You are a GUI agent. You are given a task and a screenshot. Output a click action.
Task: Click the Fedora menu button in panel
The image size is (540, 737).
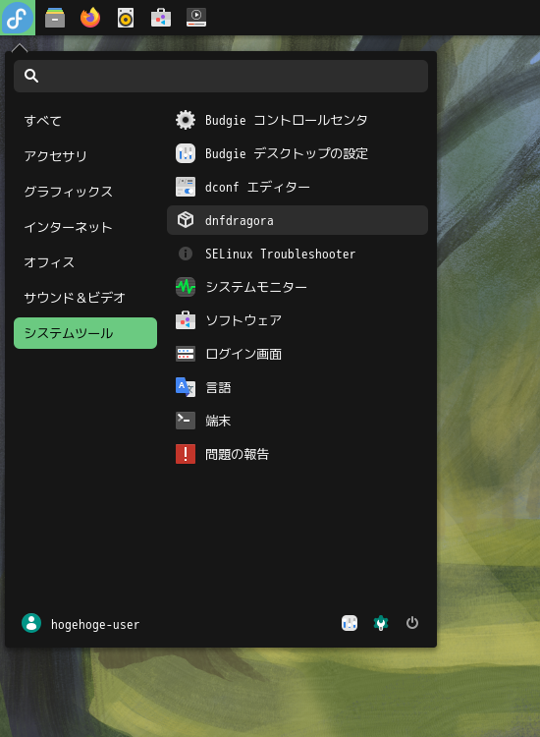[x=18, y=18]
